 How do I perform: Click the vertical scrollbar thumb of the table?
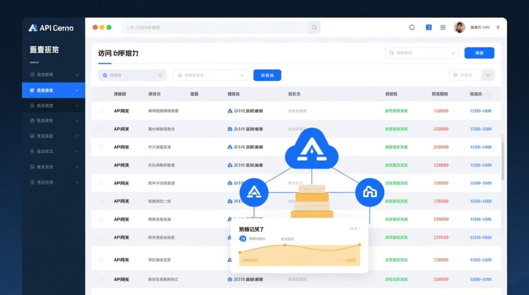503,157
